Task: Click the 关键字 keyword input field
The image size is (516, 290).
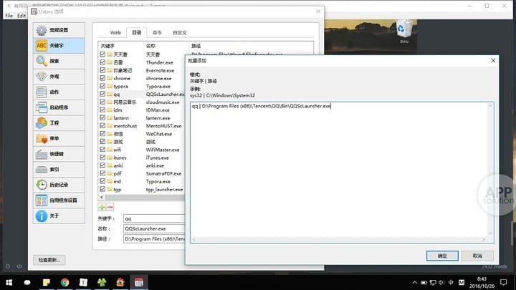Action: click(x=154, y=218)
